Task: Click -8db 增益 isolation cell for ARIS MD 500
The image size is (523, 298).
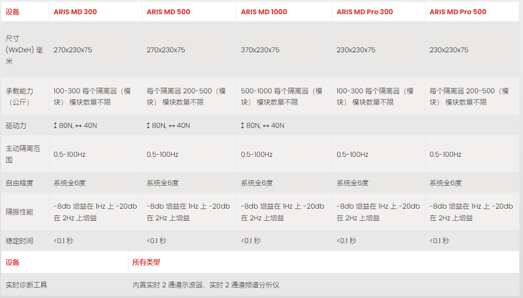Action: tap(188, 212)
